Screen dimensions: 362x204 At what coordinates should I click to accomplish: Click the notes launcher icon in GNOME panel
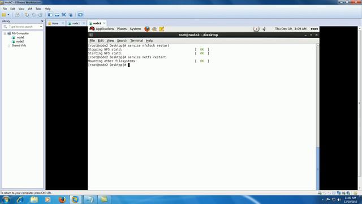click(161, 29)
